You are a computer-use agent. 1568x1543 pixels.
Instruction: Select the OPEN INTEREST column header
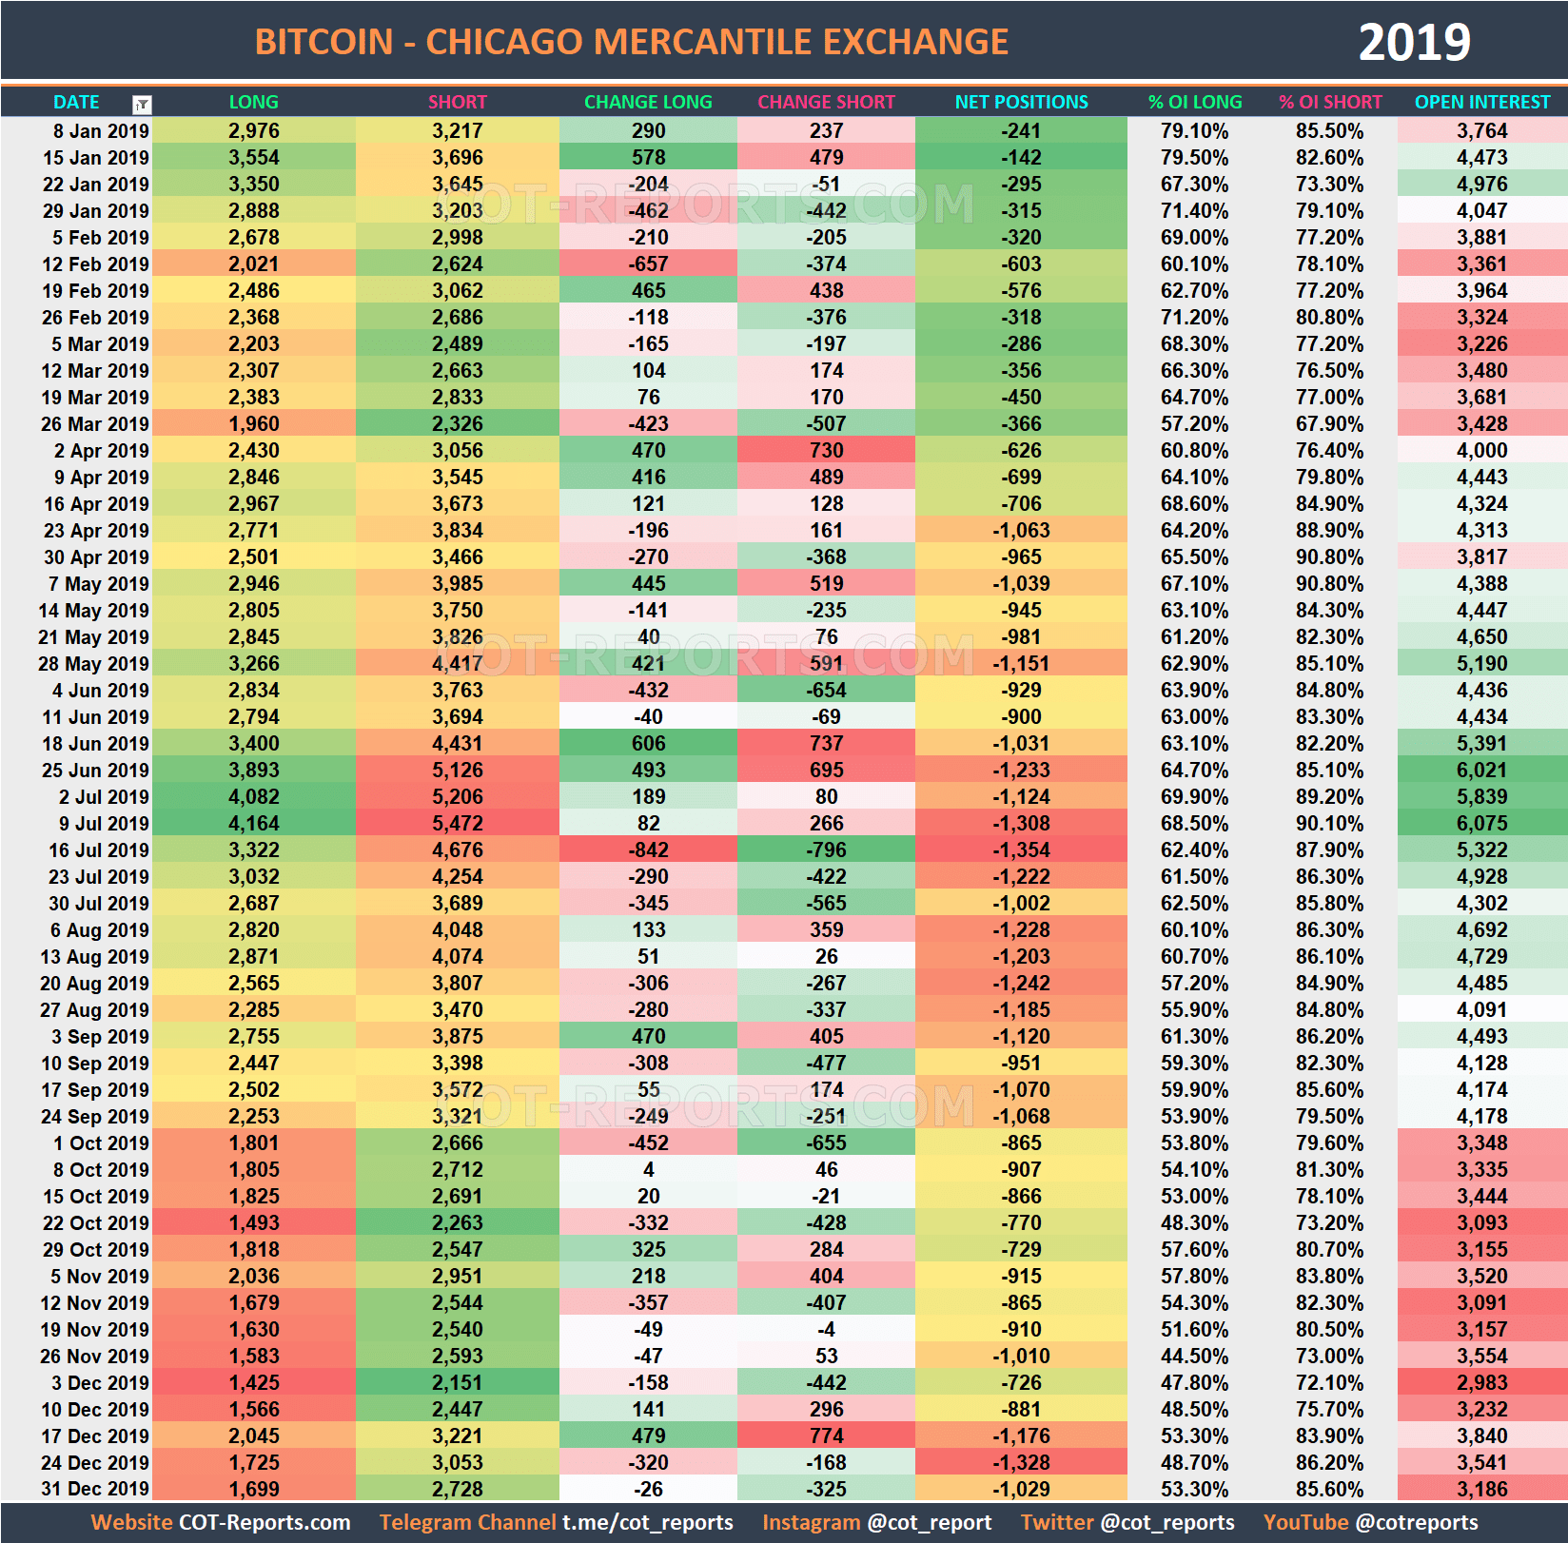1481,102
